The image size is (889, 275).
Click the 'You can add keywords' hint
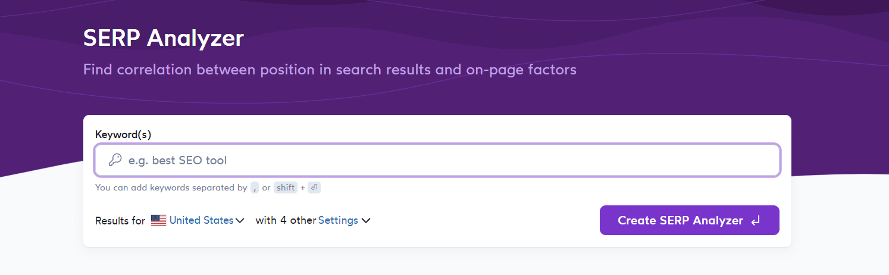point(171,187)
